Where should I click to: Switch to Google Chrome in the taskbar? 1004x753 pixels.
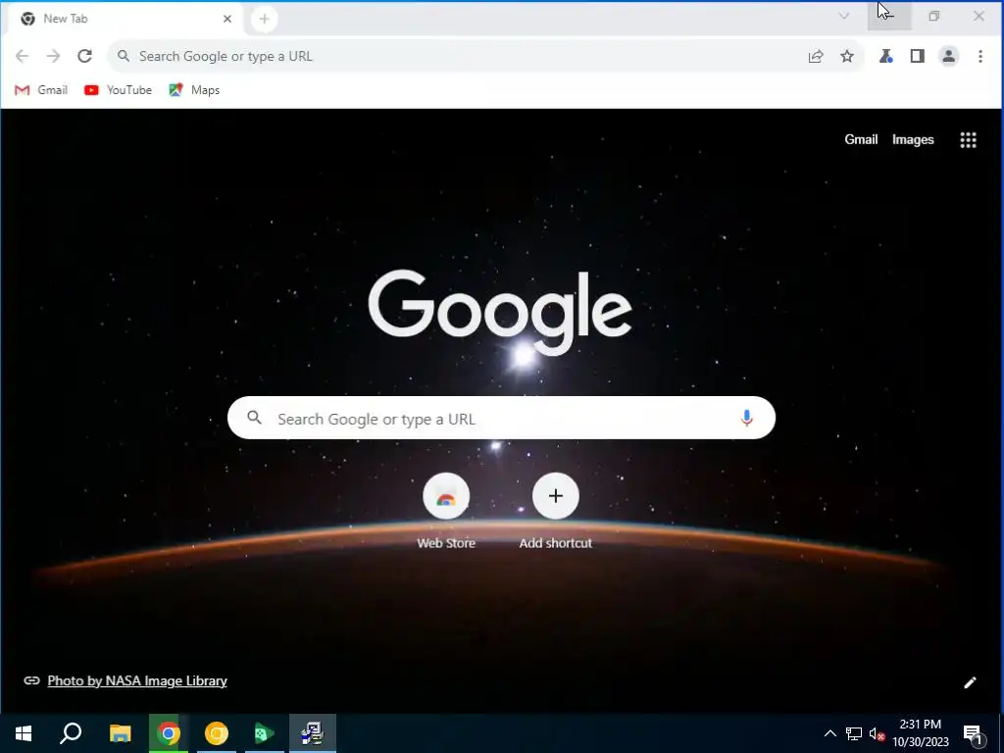point(169,733)
